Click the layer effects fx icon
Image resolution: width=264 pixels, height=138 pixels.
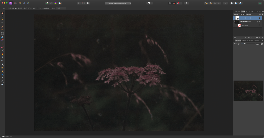coord(249,38)
